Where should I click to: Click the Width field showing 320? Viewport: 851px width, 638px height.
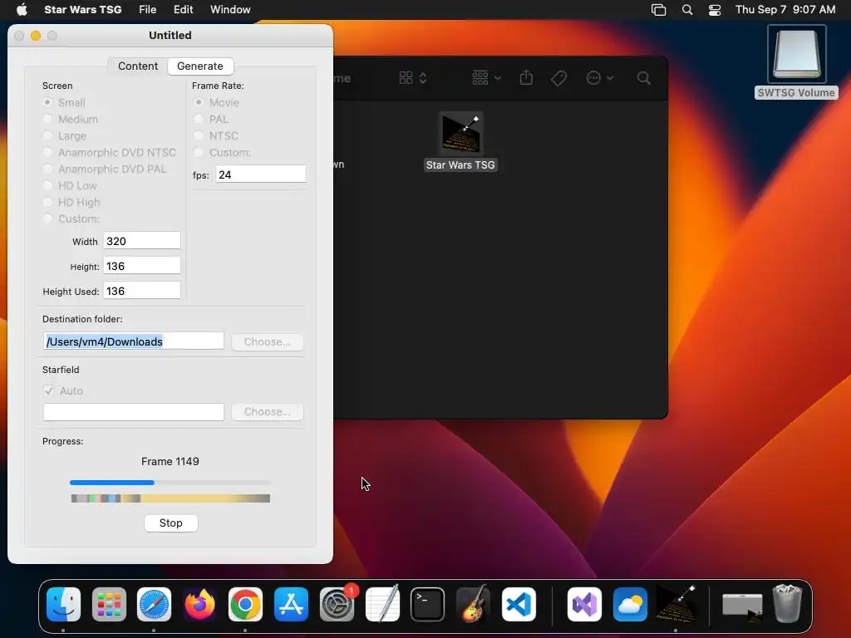(142, 241)
